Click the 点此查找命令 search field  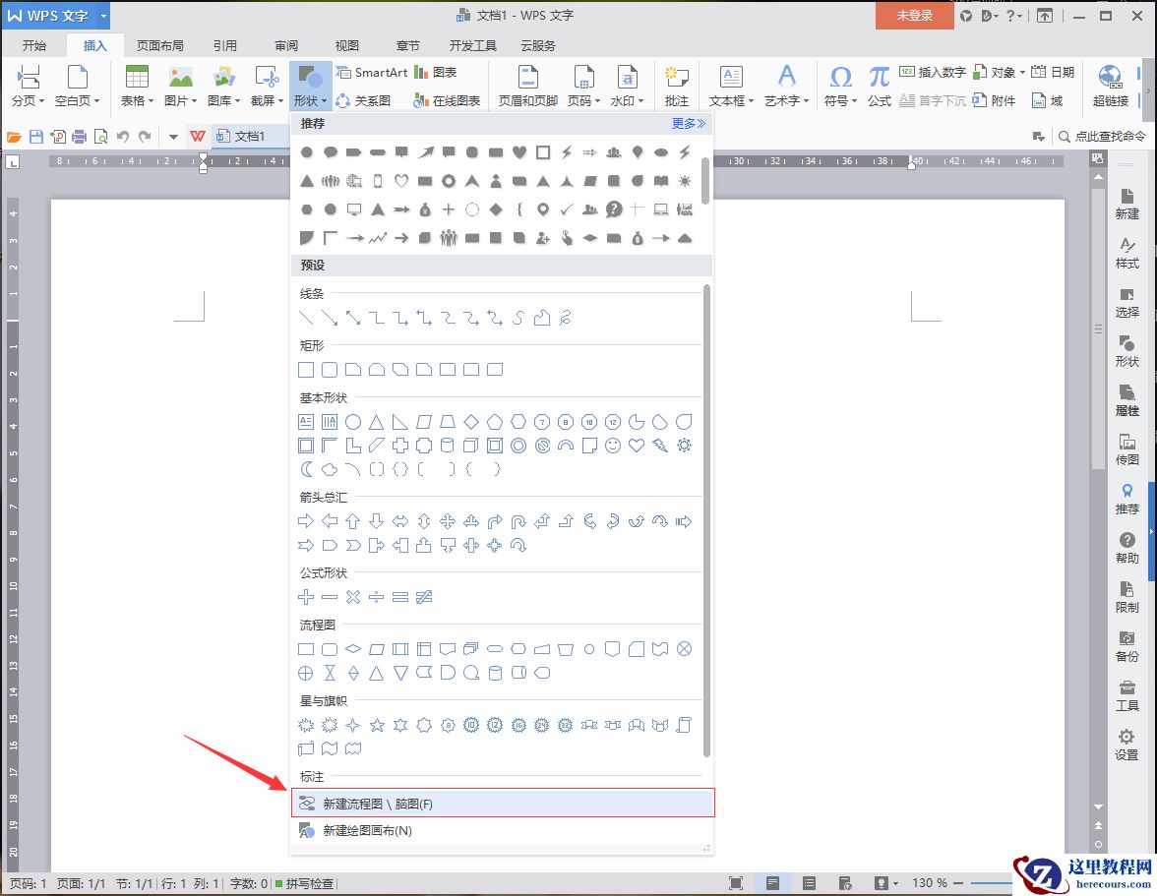[1109, 137]
